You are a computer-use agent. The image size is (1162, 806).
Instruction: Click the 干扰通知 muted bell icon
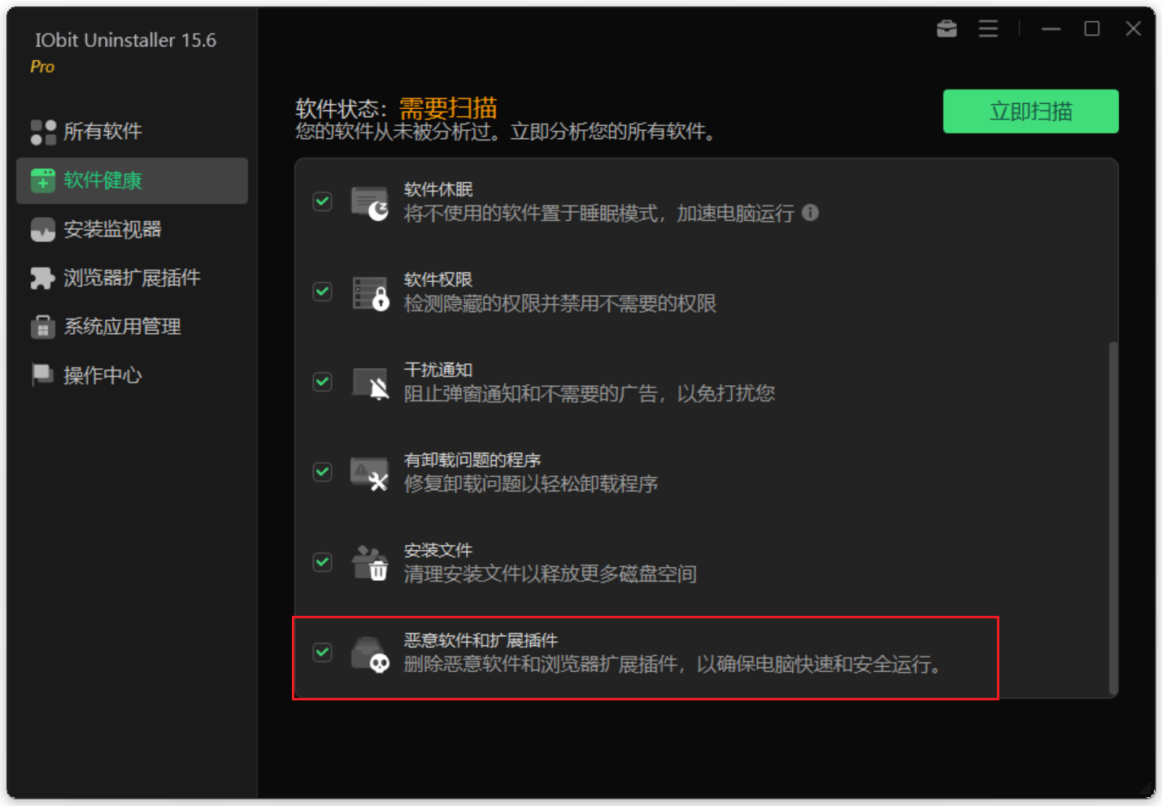(x=370, y=383)
